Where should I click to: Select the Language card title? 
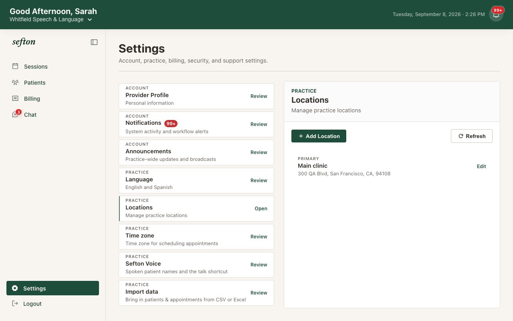[x=139, y=179]
